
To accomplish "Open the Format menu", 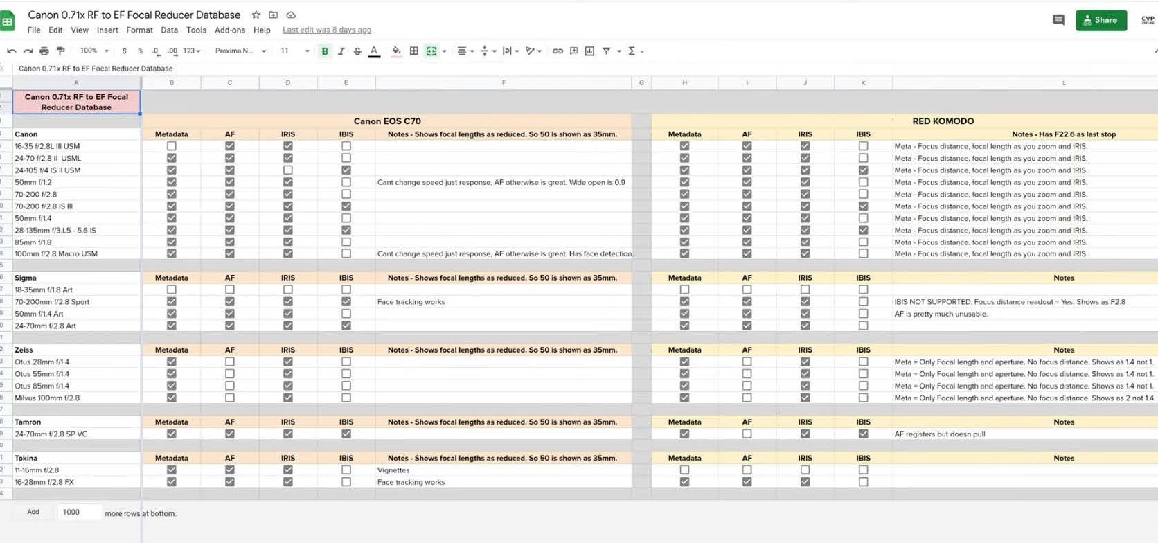I will [139, 30].
